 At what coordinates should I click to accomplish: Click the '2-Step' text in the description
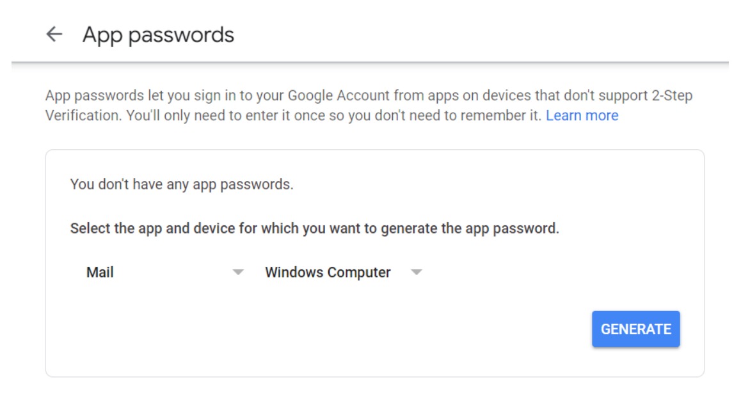tap(672, 95)
